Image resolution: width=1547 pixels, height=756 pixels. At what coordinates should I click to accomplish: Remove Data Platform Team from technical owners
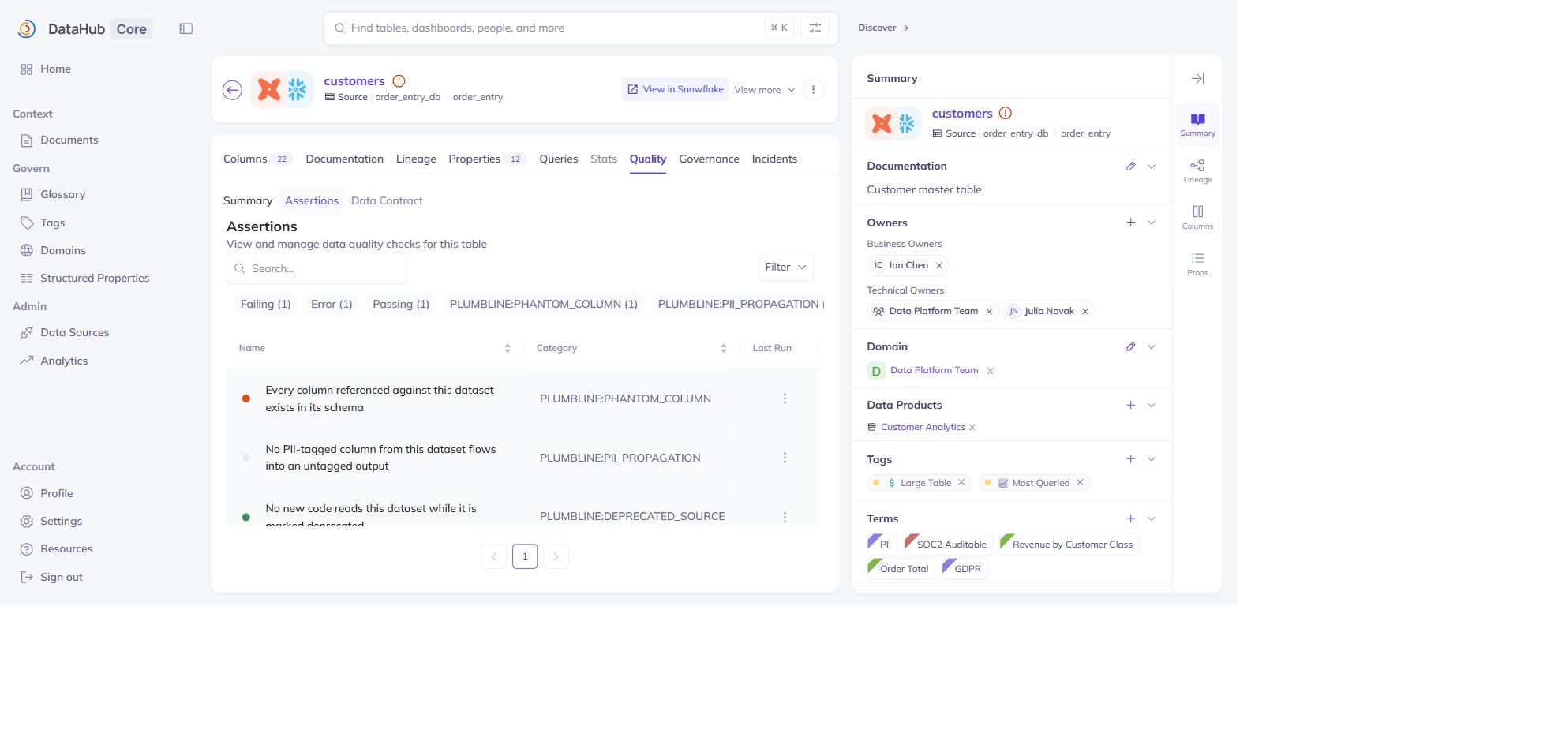pyautogui.click(x=989, y=312)
